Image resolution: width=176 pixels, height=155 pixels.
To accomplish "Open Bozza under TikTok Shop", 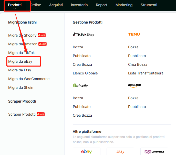I will point(78,47).
